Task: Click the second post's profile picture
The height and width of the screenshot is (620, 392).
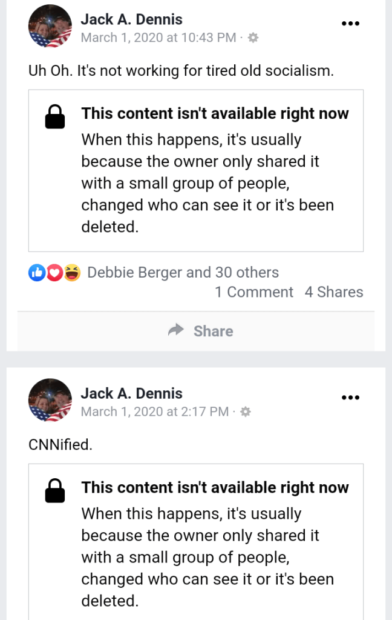Action: coord(50,401)
